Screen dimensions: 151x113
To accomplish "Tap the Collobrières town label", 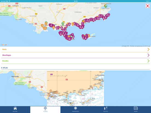I will click(78, 12).
